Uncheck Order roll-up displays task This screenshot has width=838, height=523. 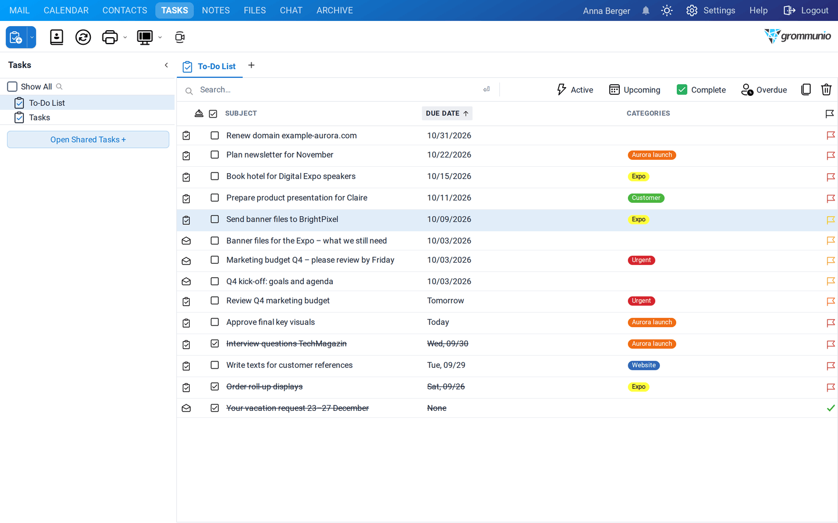[215, 386]
